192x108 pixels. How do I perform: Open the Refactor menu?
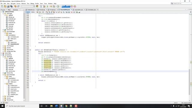point(24,4)
